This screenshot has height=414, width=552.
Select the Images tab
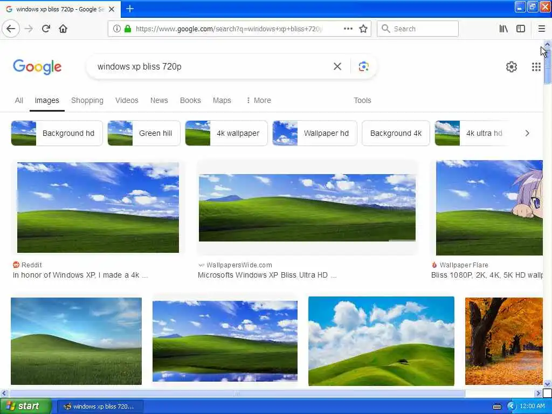click(x=47, y=100)
